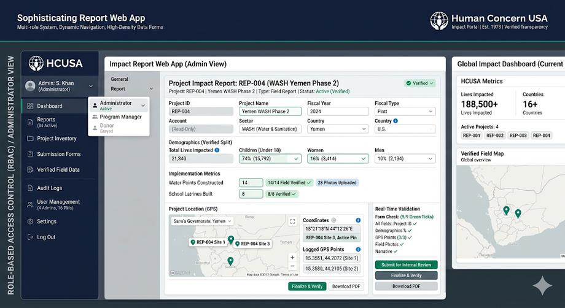Screen dimensions: 565x308
Task: Zoom out with the map minus icon
Action: click(x=292, y=266)
